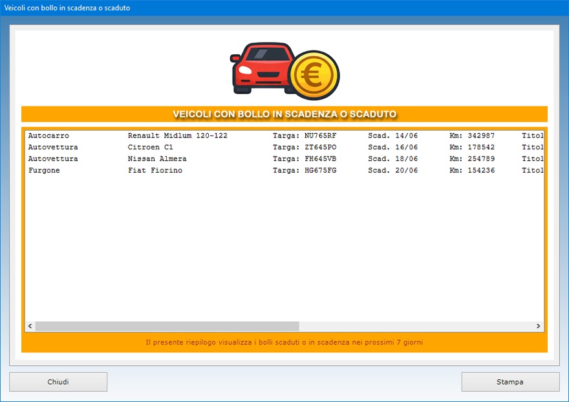Image resolution: width=569 pixels, height=402 pixels.
Task: Click the horizontal scrollbar thumb
Action: click(x=167, y=326)
